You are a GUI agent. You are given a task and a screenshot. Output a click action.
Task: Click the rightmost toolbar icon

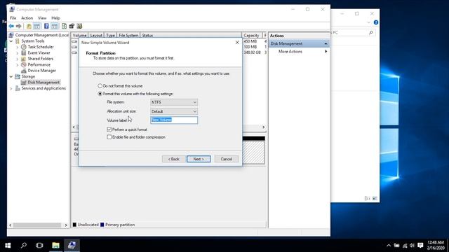[79, 27]
